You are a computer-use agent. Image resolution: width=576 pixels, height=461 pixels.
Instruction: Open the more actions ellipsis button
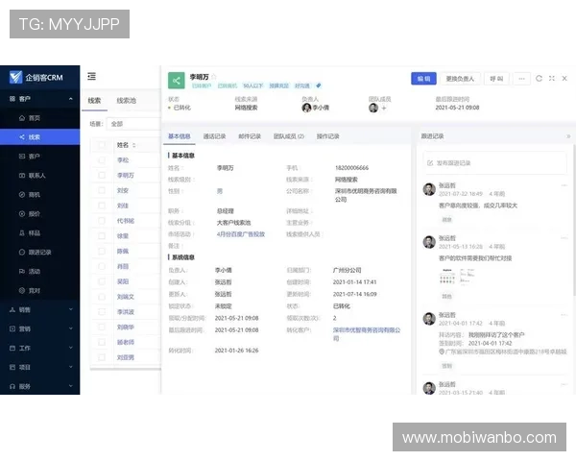(x=521, y=79)
